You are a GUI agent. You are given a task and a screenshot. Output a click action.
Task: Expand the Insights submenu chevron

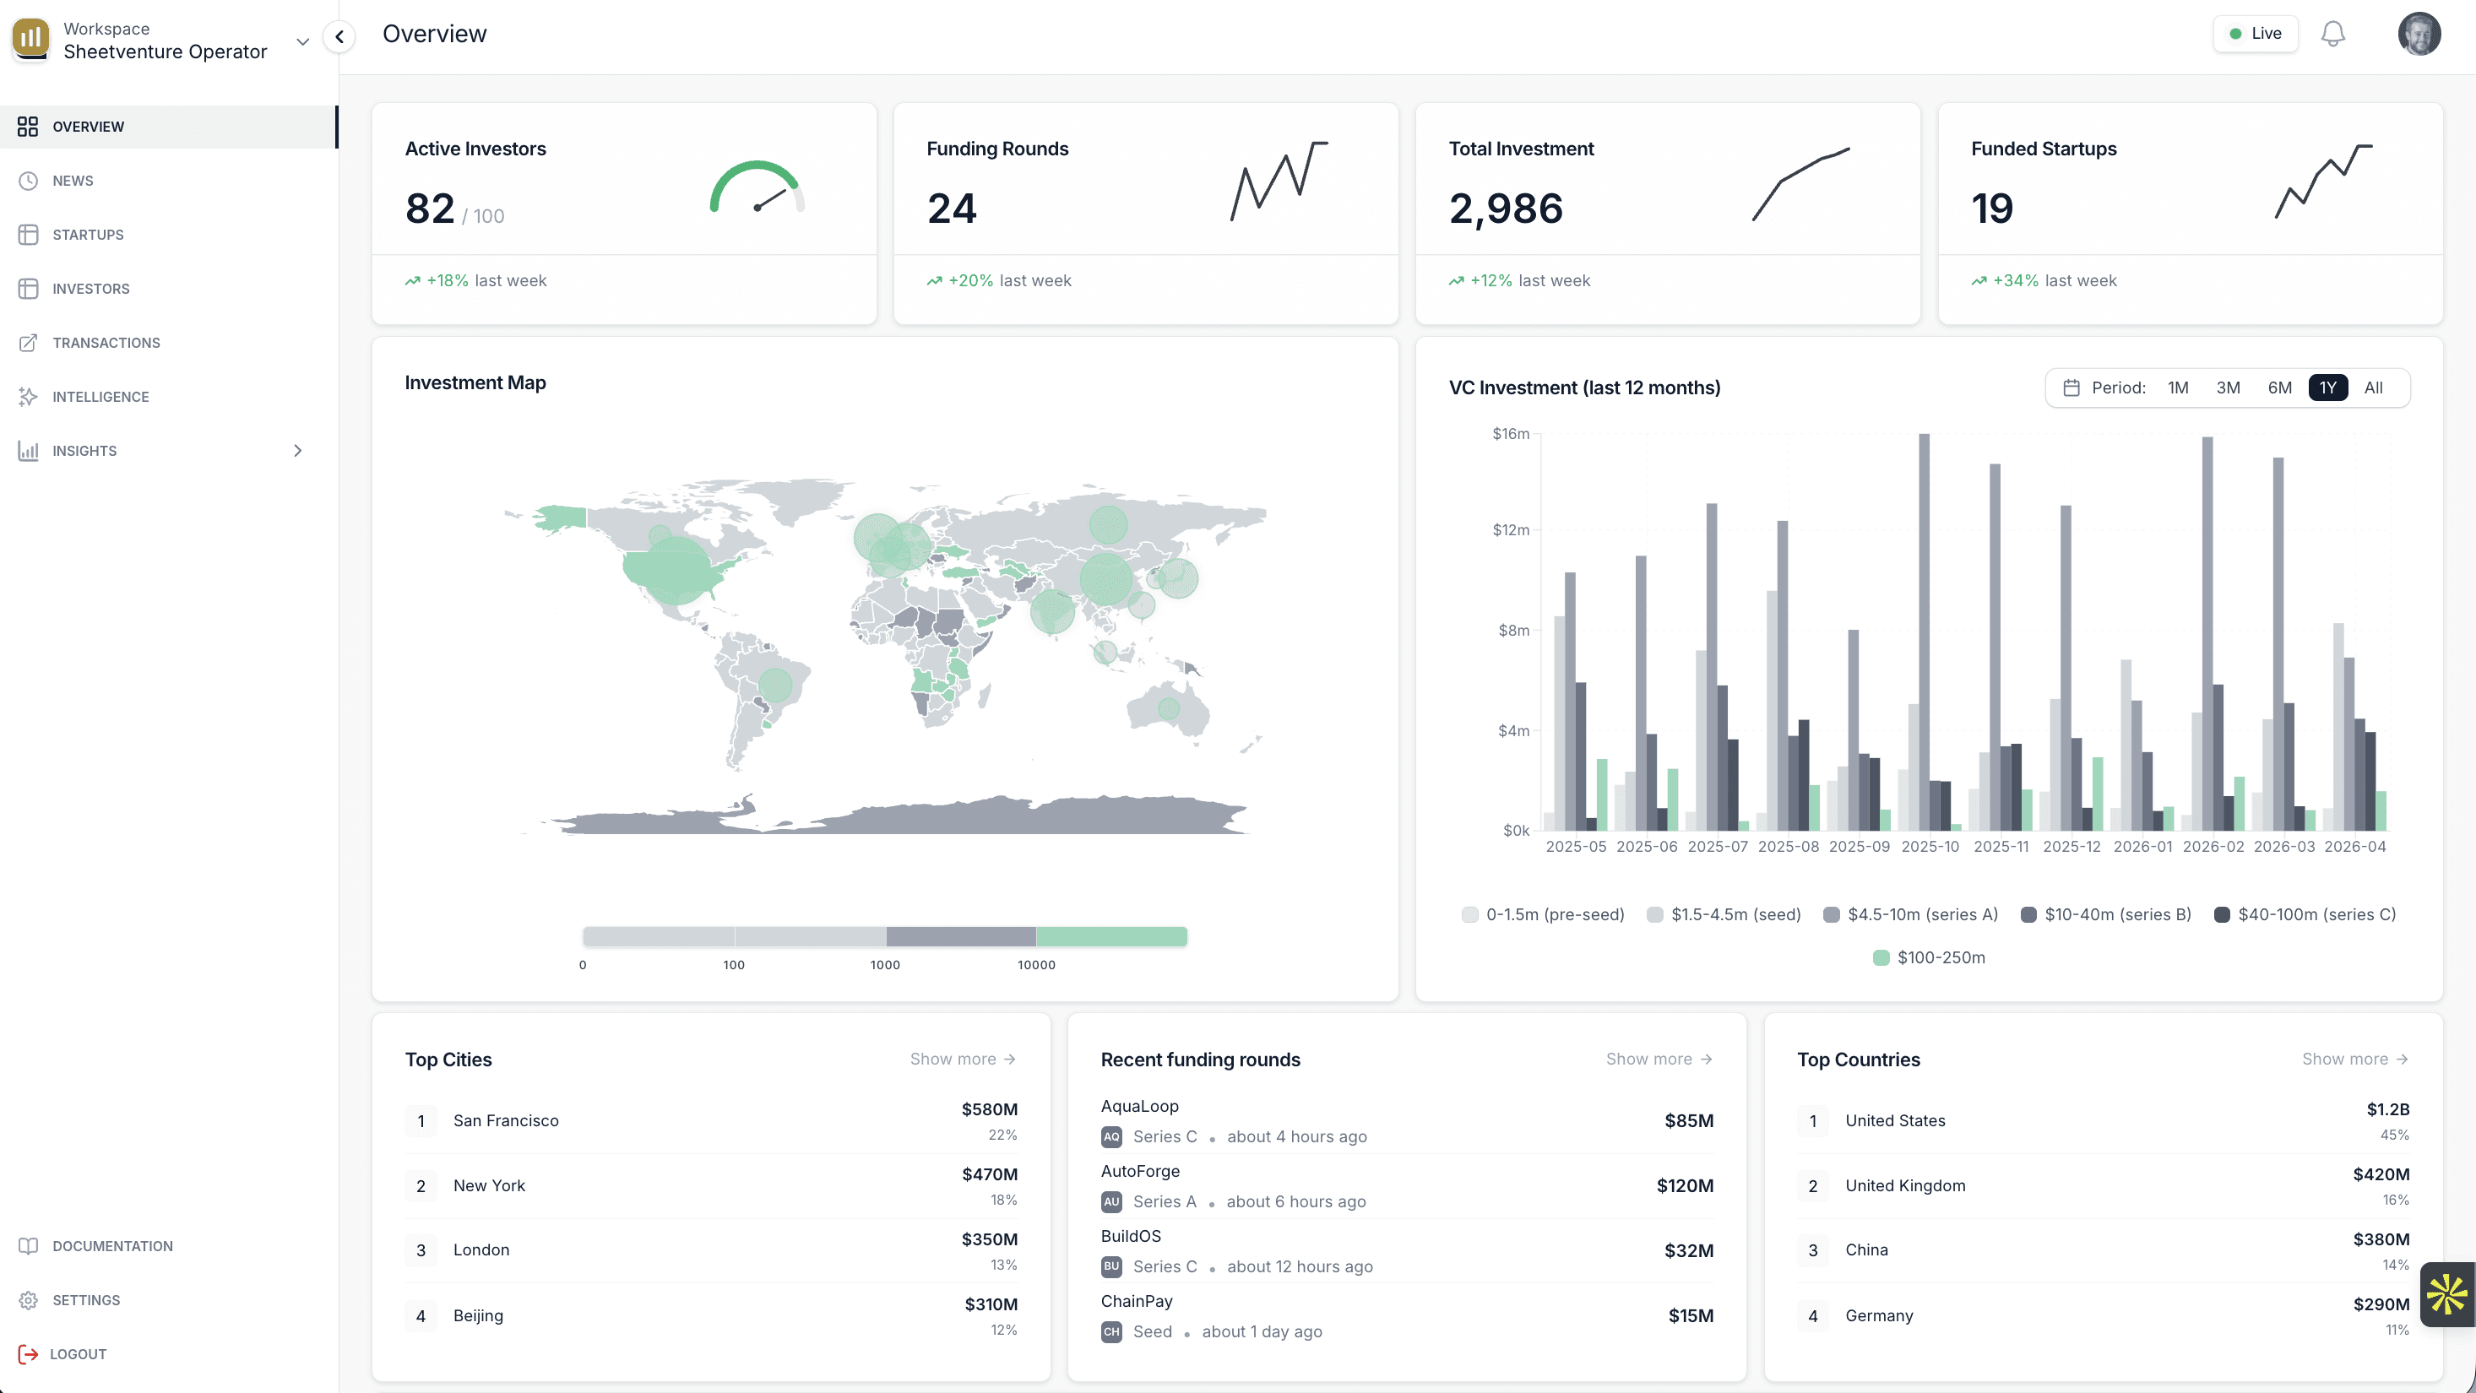pyautogui.click(x=297, y=451)
